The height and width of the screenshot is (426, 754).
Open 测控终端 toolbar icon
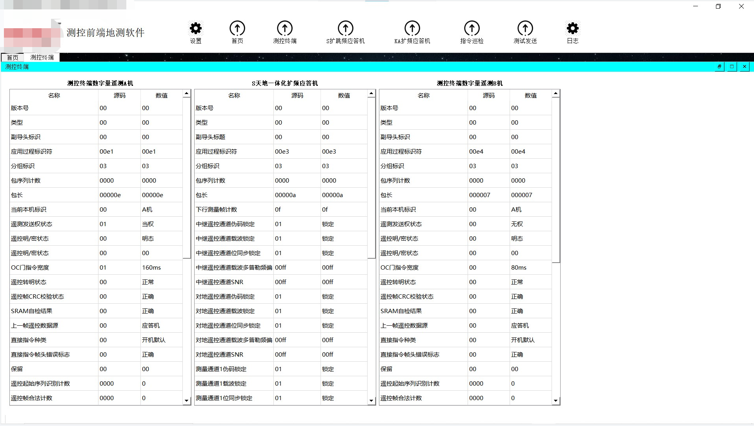(x=284, y=29)
